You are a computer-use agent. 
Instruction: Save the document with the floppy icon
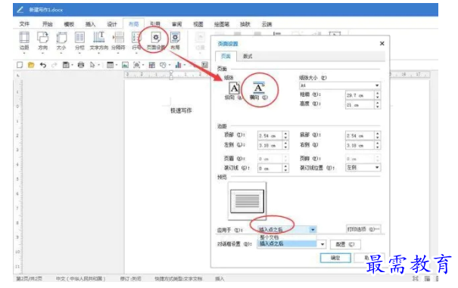66,65
